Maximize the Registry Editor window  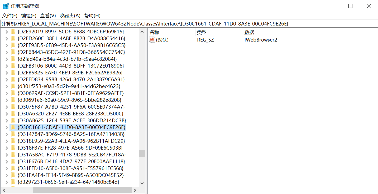[350, 6]
